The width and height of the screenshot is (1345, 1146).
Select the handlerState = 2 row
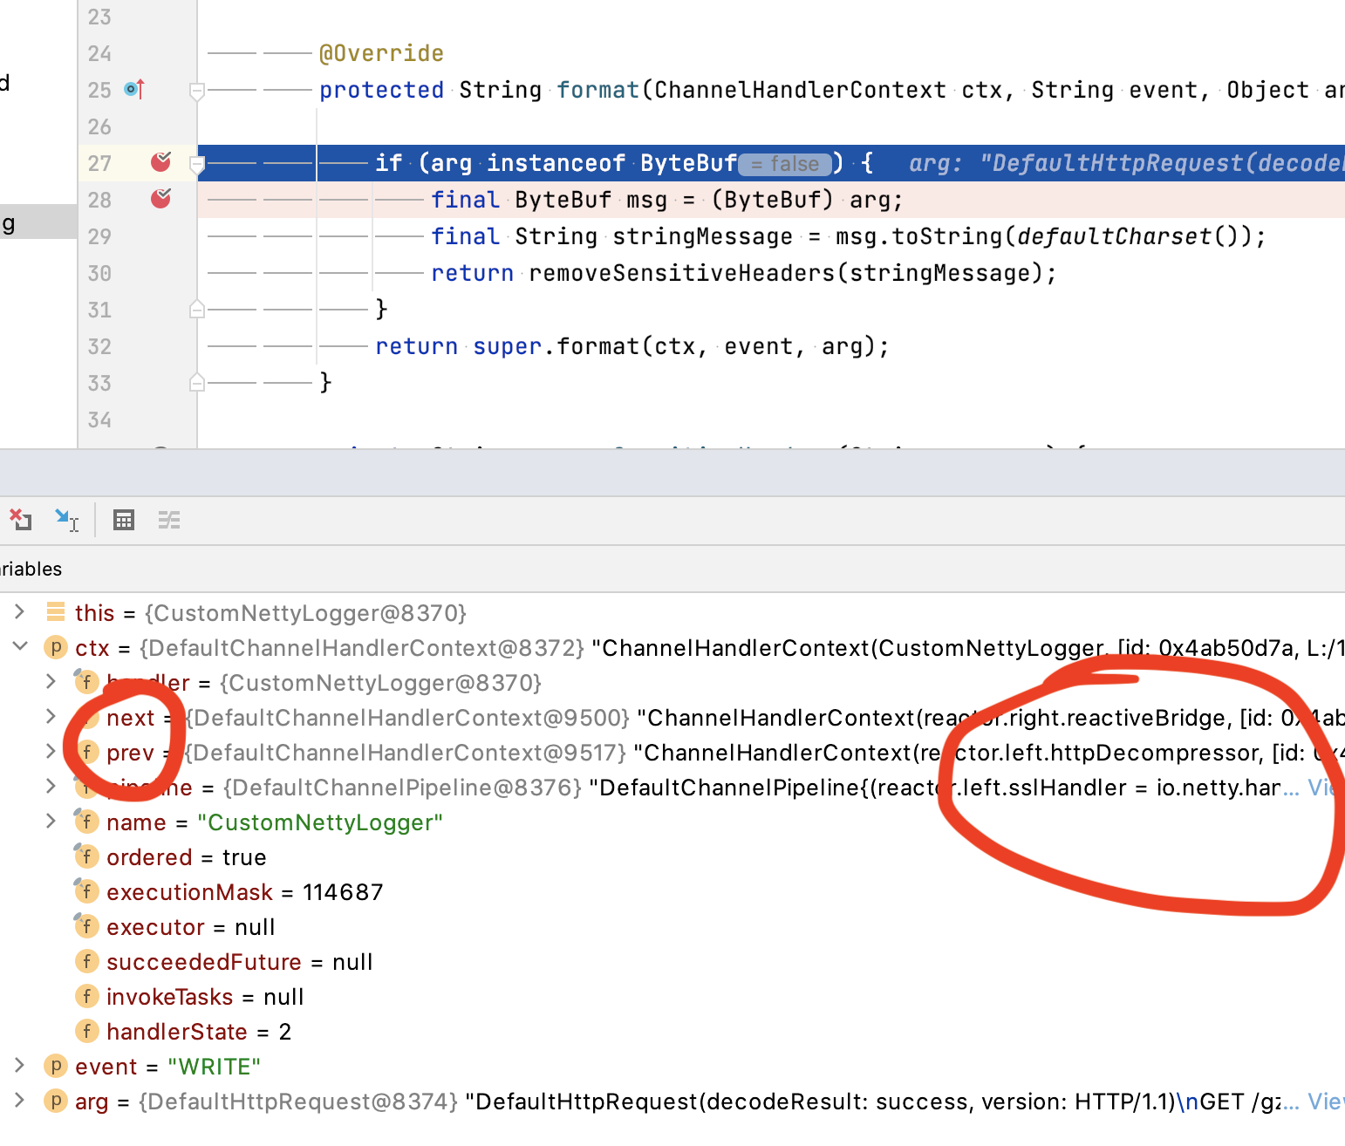click(672, 1031)
